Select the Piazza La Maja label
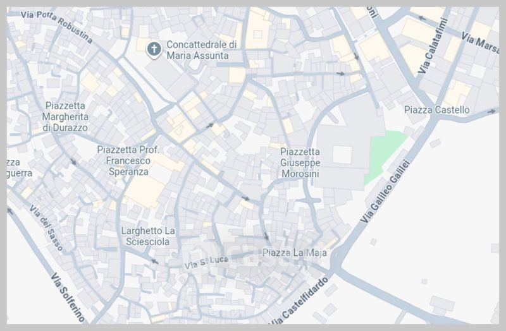Viewport: 506px width, 331px height. [294, 253]
